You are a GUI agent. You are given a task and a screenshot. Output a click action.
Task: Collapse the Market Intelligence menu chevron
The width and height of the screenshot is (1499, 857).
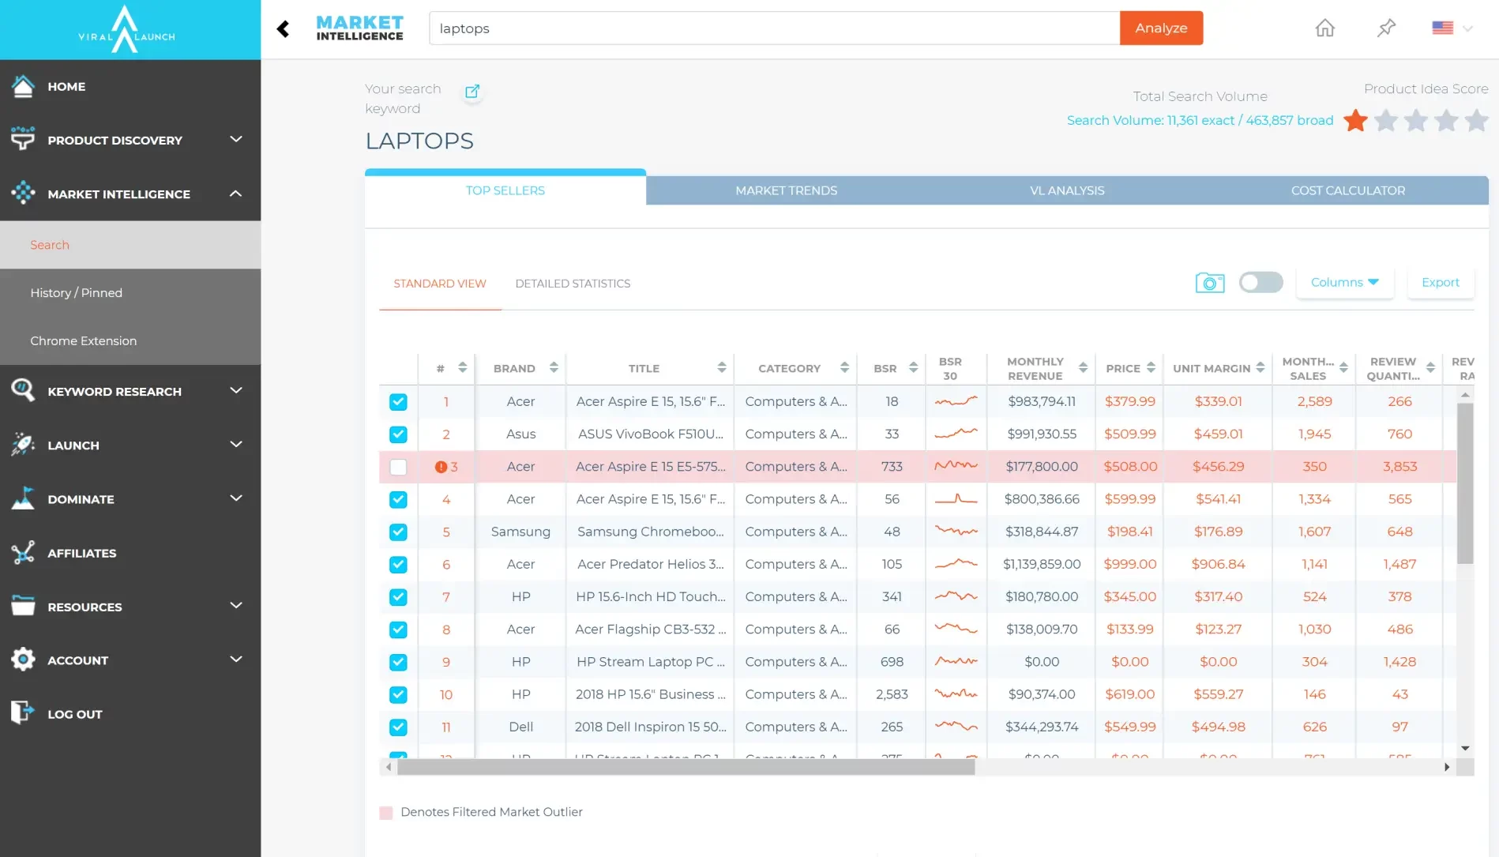pos(235,193)
